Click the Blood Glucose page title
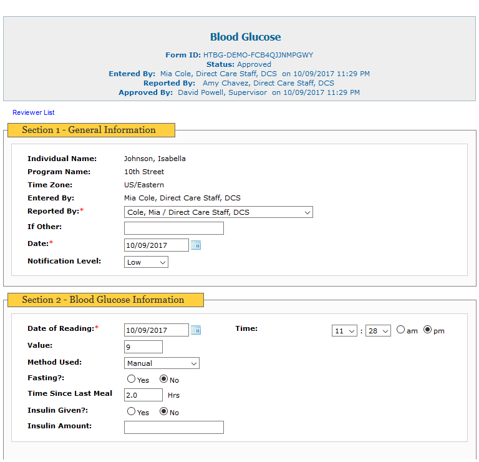The width and height of the screenshot is (479, 462). click(x=245, y=37)
